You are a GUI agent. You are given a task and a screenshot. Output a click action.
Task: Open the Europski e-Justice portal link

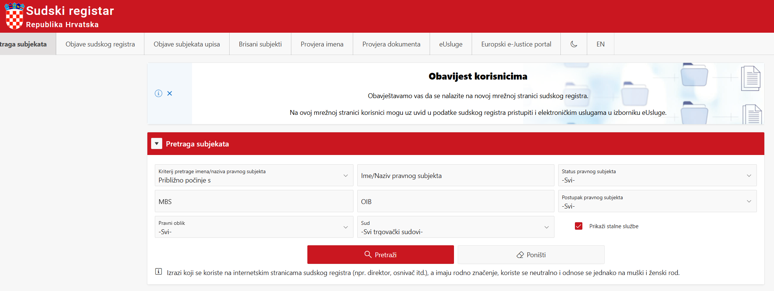click(516, 44)
